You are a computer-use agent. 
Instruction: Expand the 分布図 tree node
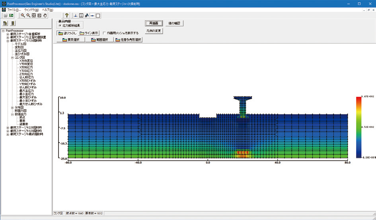tap(12, 108)
